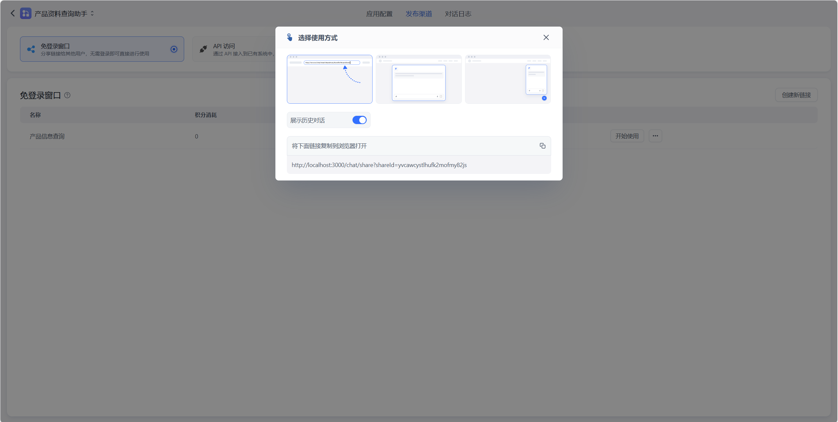Pick the floating chat bubble thumbnail

(507, 79)
